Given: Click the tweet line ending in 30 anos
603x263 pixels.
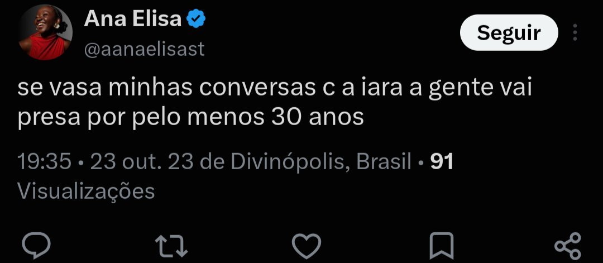Looking at the screenshot, I should (191, 117).
